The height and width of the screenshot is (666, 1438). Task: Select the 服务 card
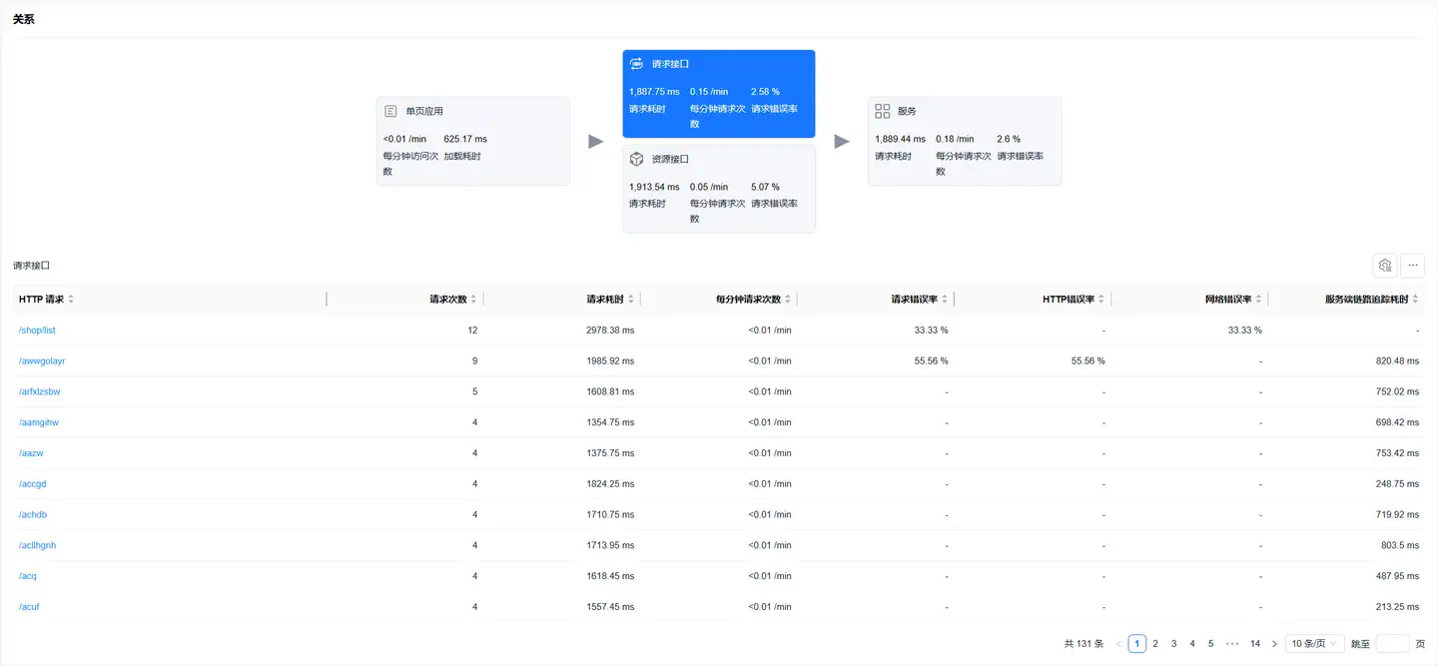pos(964,142)
